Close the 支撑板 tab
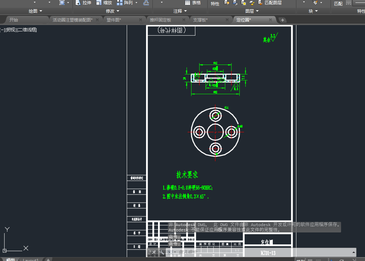The width and height of the screenshot is (365, 261). (227, 20)
